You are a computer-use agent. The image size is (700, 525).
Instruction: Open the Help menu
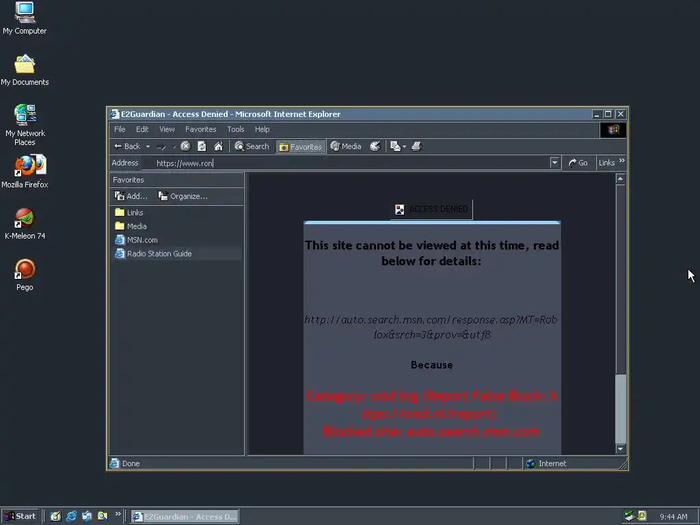262,129
